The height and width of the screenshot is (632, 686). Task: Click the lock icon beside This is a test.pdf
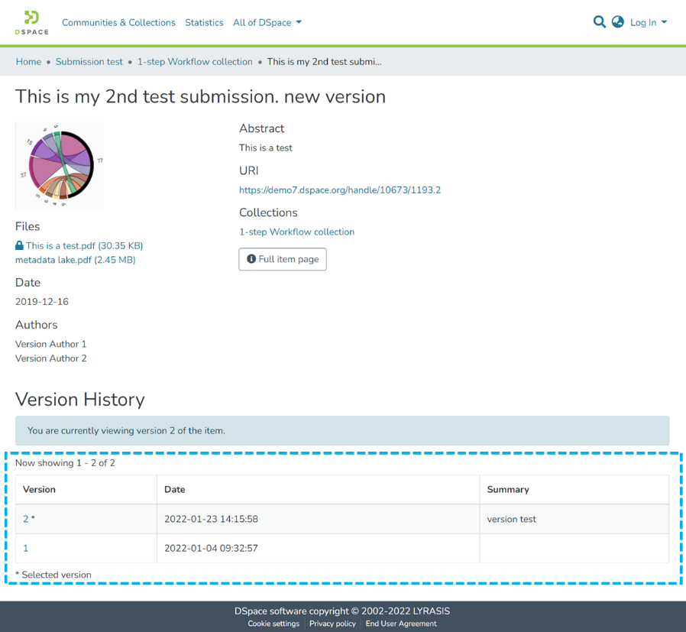coord(20,246)
